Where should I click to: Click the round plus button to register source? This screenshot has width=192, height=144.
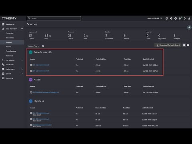189,27
